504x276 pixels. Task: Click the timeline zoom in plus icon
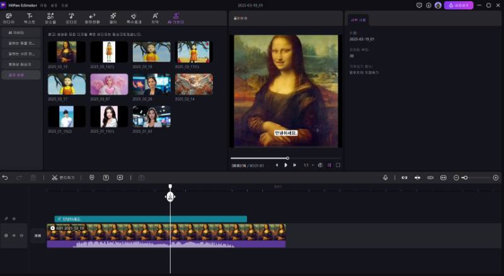(496, 177)
